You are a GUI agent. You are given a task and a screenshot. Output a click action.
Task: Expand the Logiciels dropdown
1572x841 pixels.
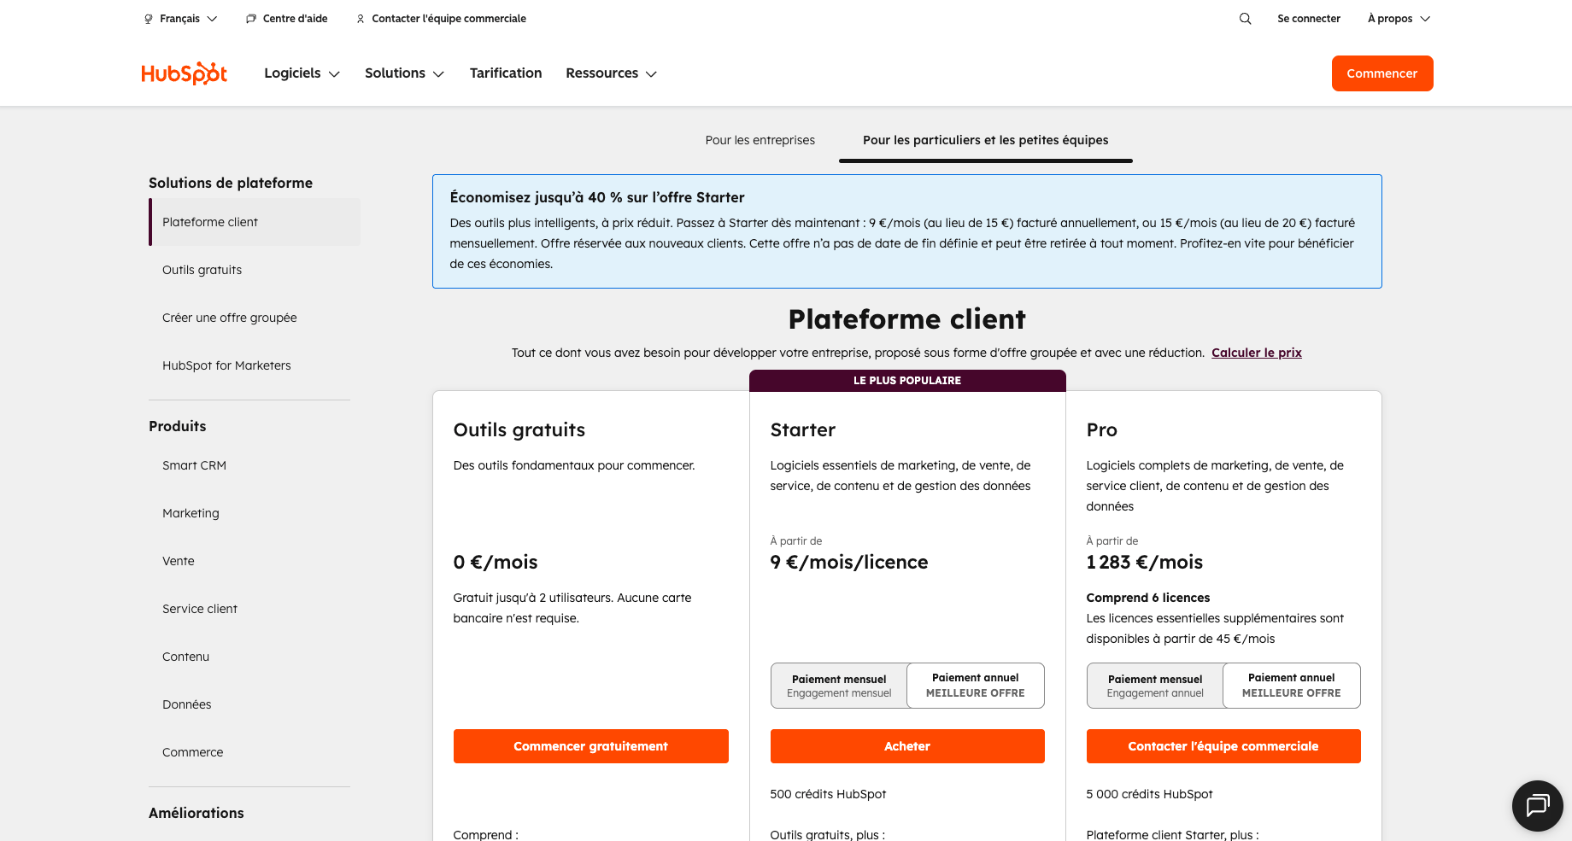tap(301, 73)
